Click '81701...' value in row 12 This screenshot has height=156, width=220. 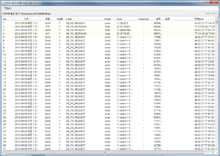[x=158, y=62]
